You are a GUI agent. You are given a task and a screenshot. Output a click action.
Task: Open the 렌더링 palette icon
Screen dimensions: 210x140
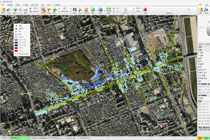(x=87, y=11)
